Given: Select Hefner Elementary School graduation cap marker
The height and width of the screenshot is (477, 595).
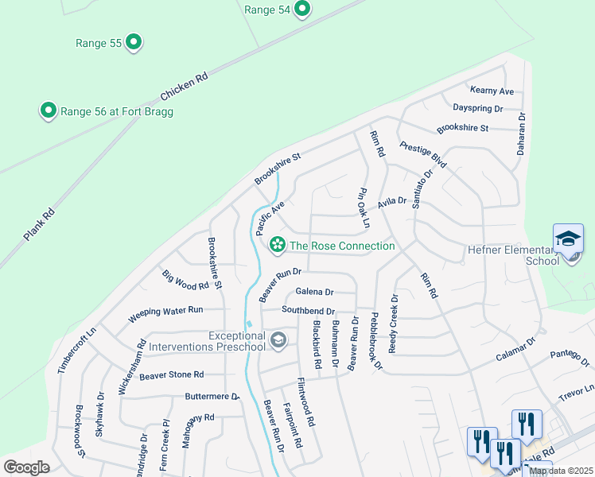Looking at the screenshot, I should coord(568,240).
